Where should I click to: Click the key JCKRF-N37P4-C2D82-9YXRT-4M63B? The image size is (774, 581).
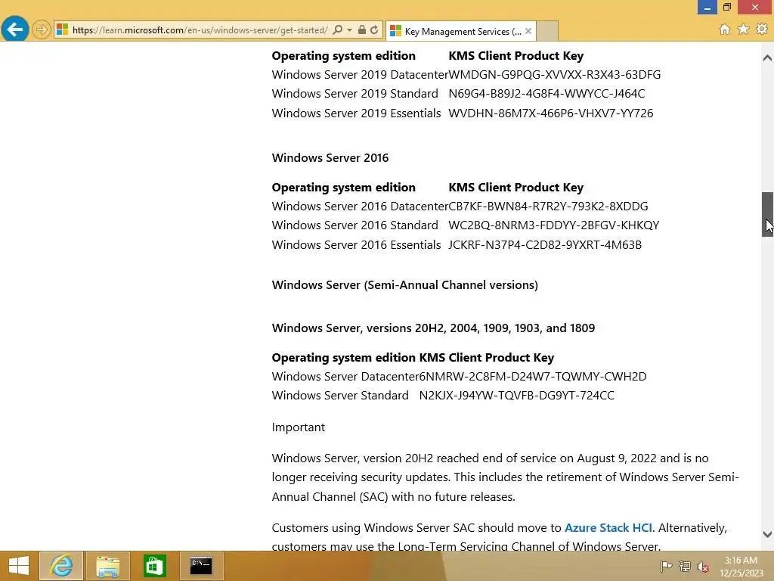(x=545, y=244)
